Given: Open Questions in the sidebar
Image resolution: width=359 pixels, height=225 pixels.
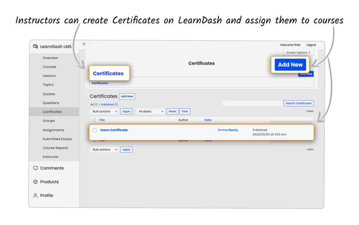Looking at the screenshot, I should tap(51, 103).
